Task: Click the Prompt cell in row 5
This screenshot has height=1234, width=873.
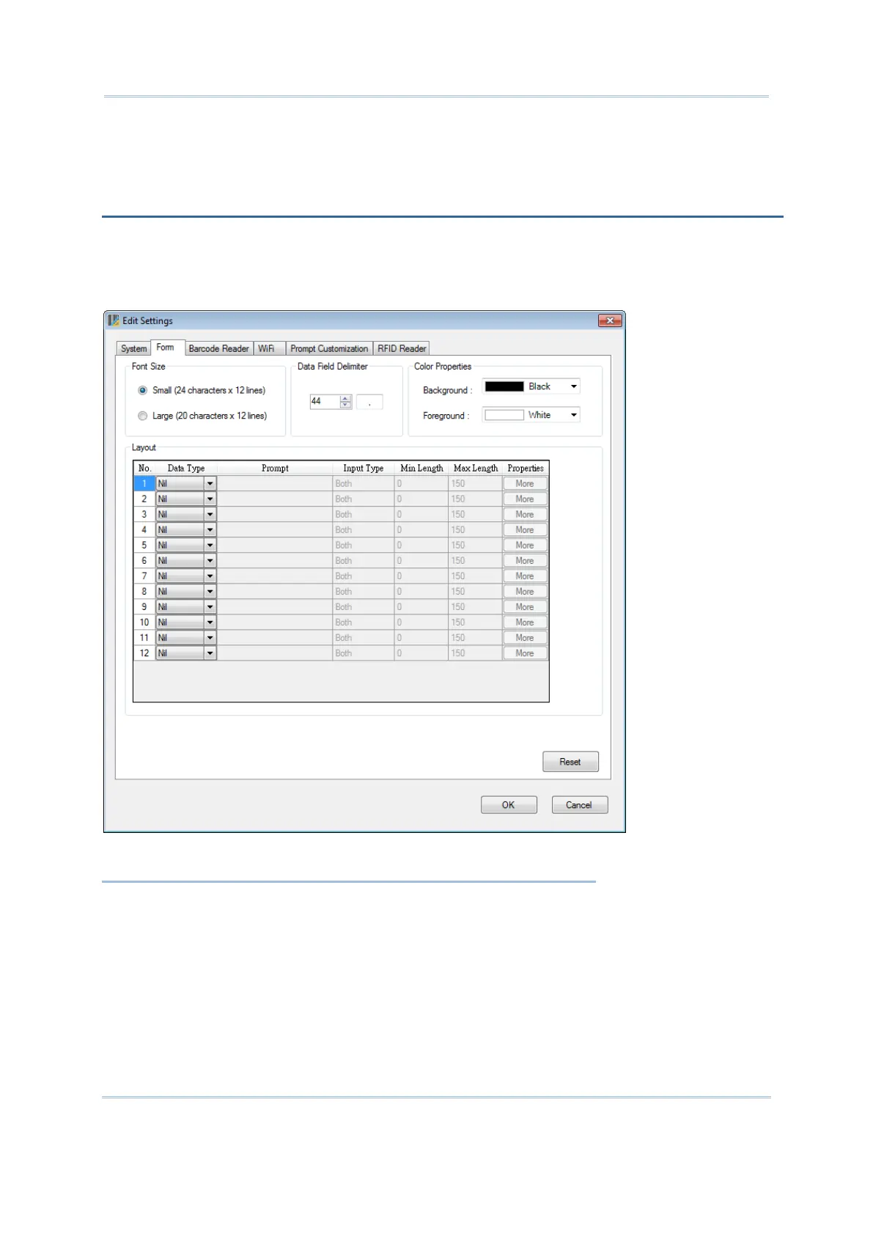Action: click(x=275, y=546)
